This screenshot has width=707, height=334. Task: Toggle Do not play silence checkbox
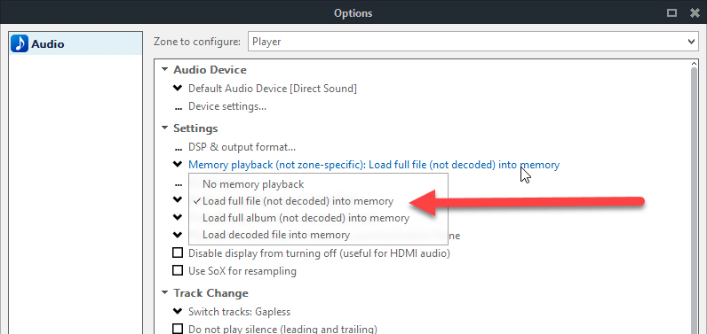pos(179,329)
